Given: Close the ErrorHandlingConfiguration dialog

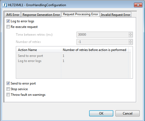Looking at the screenshot, I should pos(138,5).
